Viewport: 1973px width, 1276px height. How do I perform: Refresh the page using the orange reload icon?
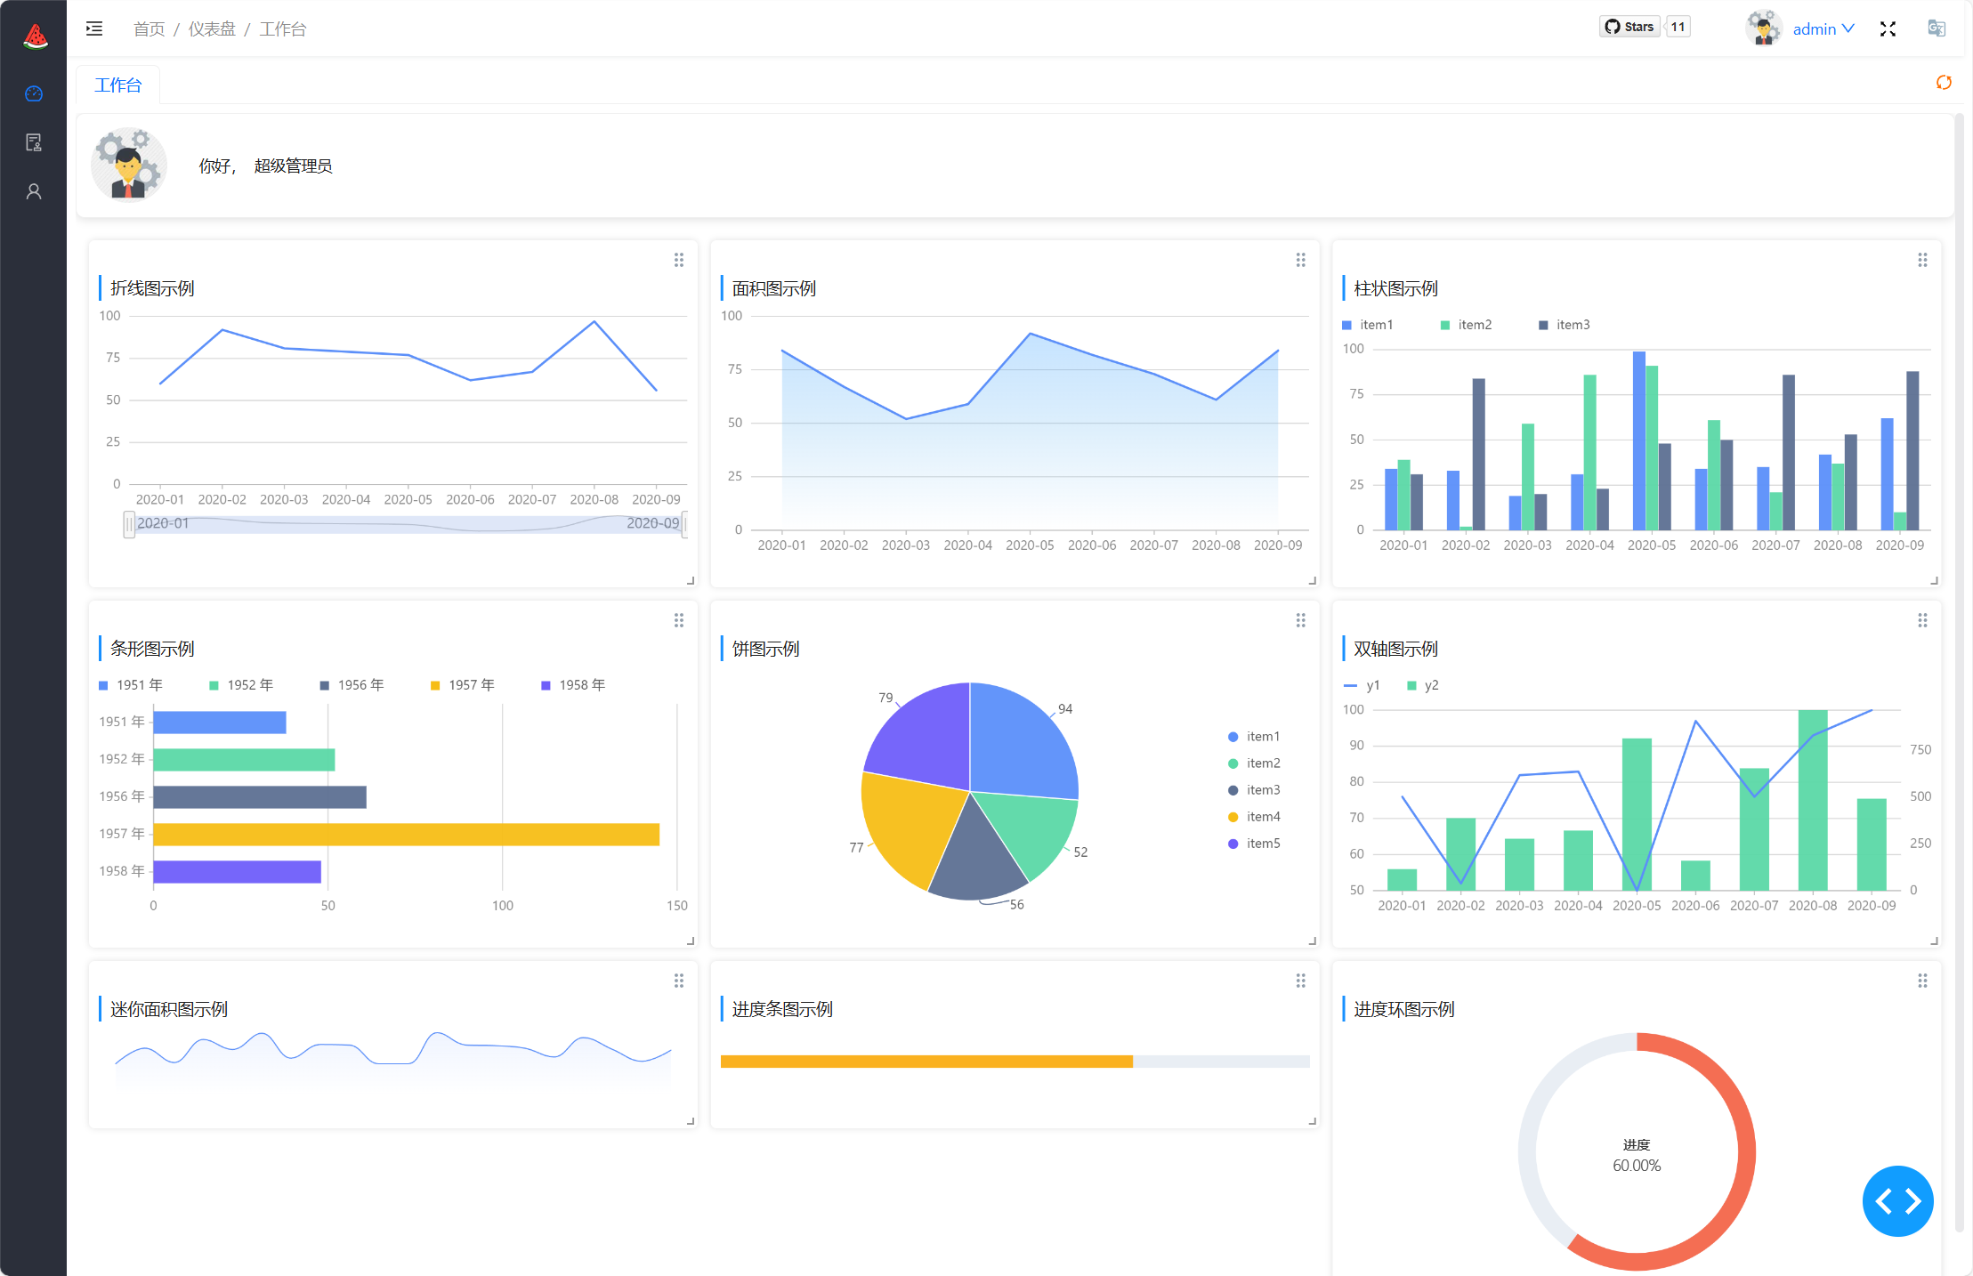tap(1944, 83)
